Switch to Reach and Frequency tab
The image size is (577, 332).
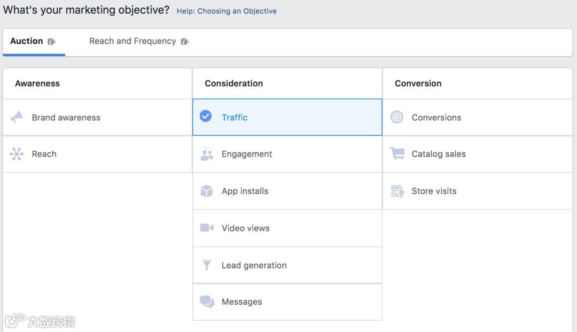click(x=132, y=41)
